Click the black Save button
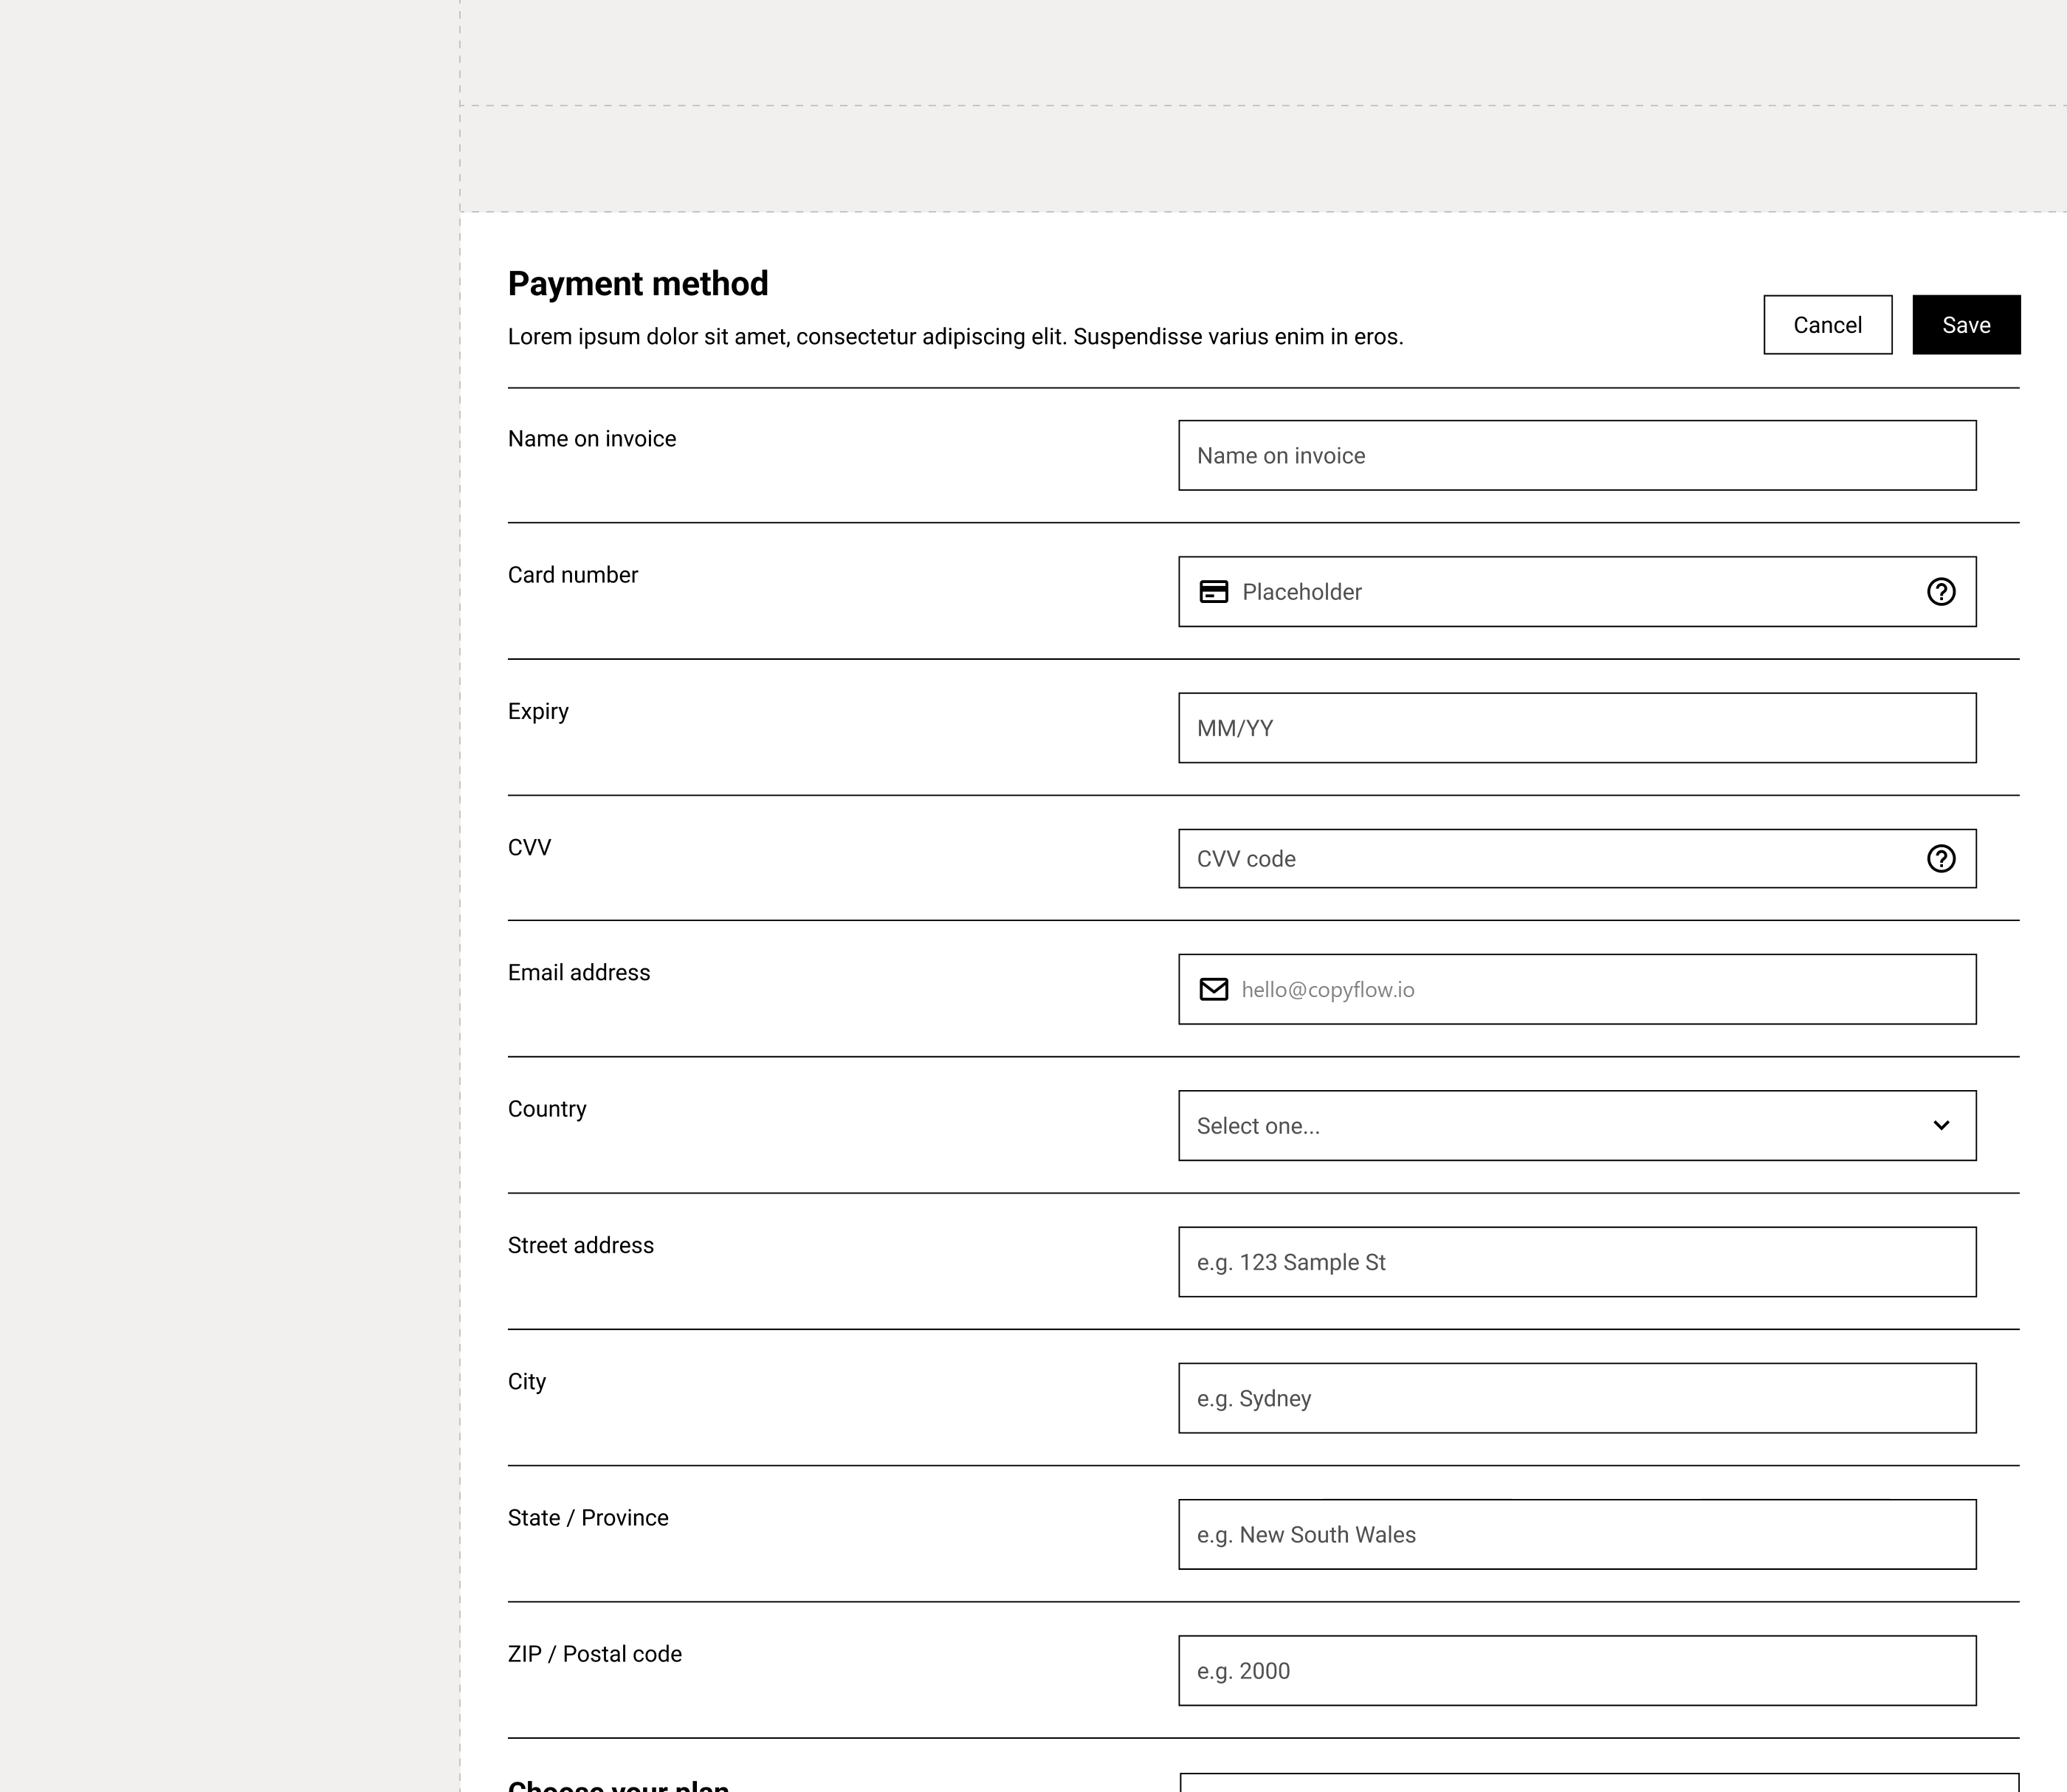 [1966, 325]
